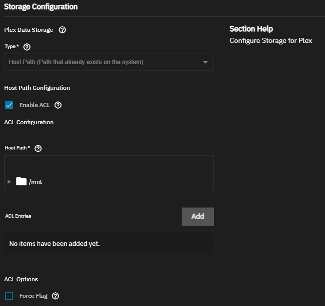Open the Type dropdown showing Host Path
The width and height of the screenshot is (325, 306).
coord(109,62)
